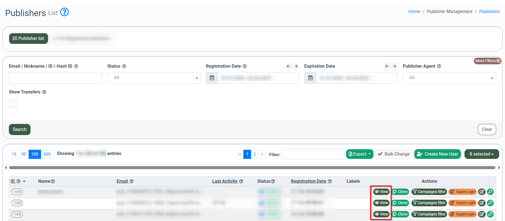
Task: Open the 8 selected columns dropdown
Action: click(x=481, y=154)
